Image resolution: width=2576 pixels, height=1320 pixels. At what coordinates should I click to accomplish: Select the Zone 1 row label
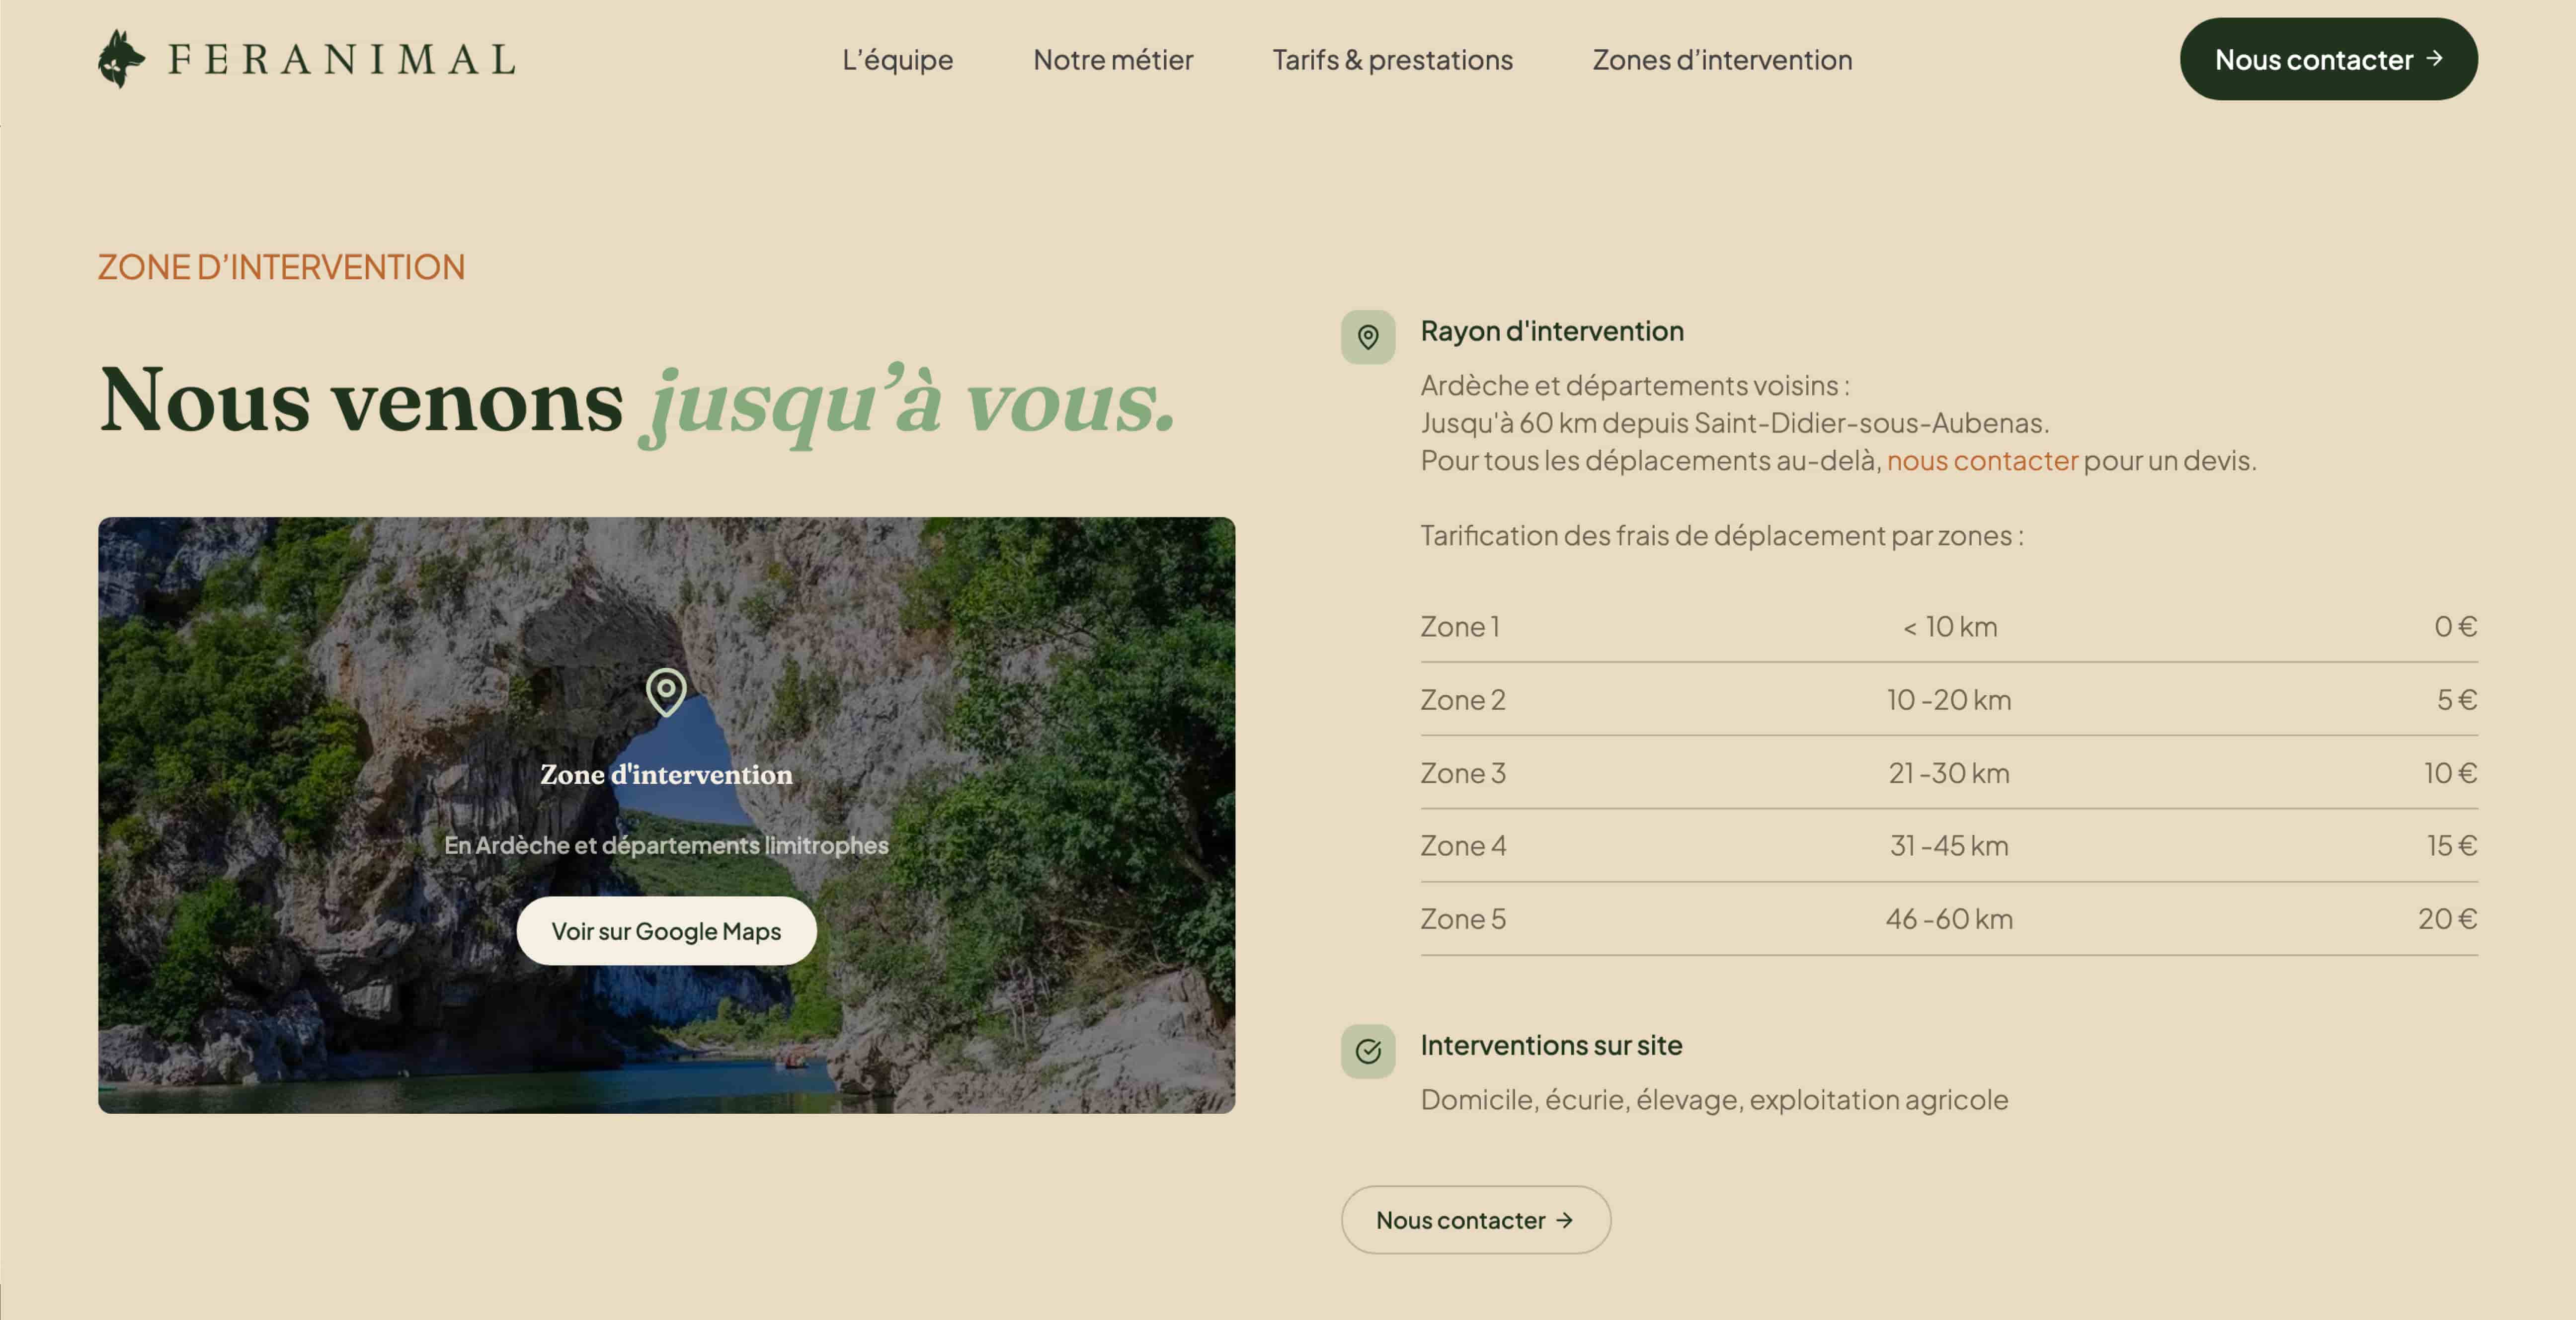click(1460, 626)
